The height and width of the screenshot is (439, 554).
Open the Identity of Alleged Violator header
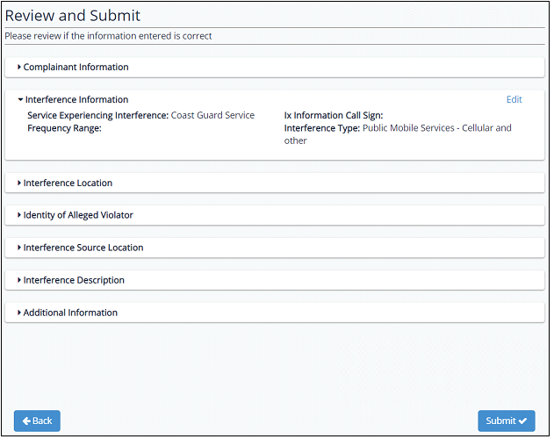coord(78,215)
